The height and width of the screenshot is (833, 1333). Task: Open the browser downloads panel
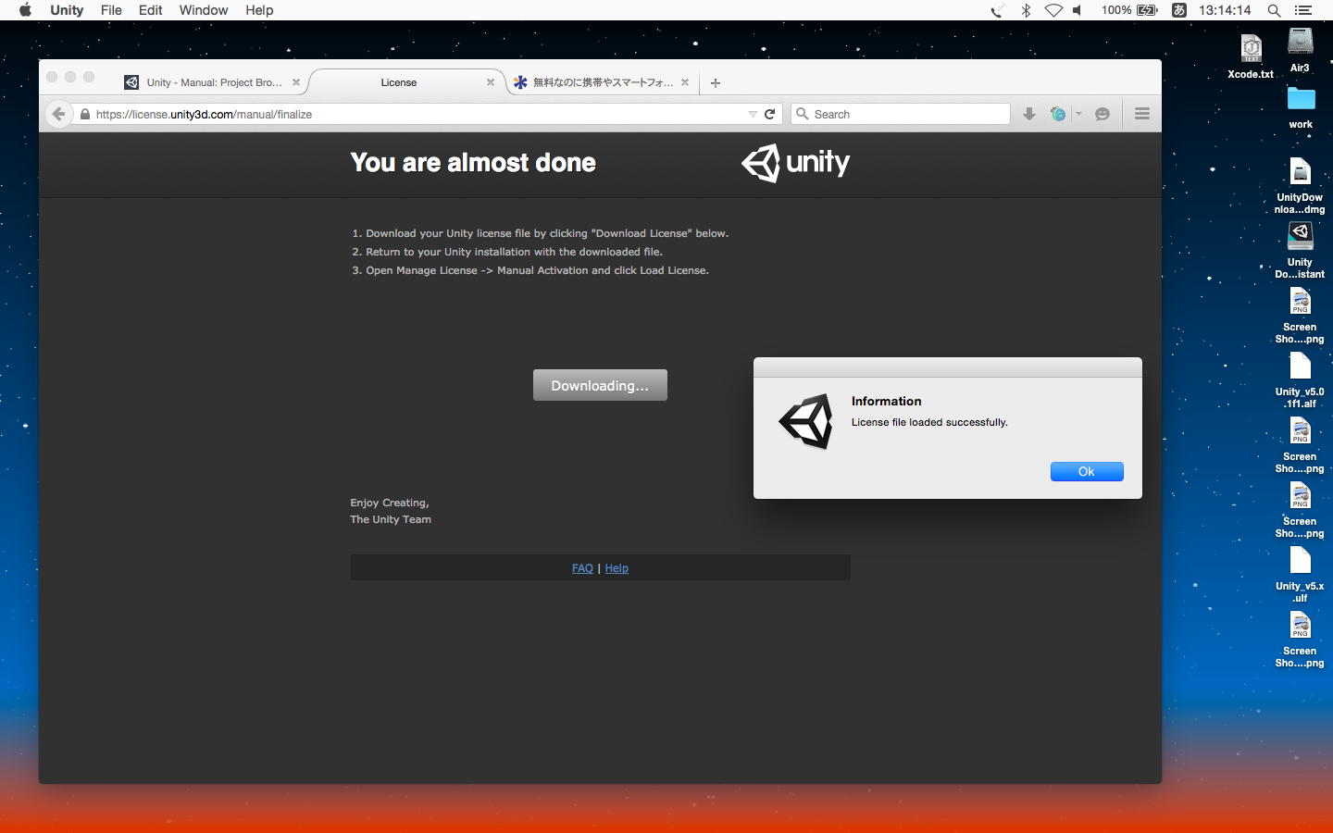[1029, 114]
